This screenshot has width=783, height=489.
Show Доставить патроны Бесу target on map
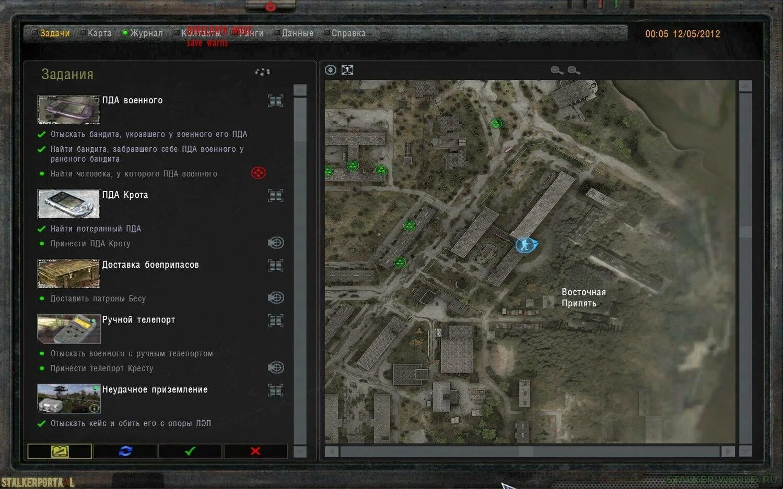[276, 297]
